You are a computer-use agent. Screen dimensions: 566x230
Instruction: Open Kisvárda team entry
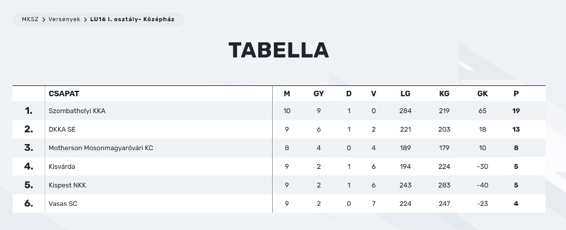62,166
